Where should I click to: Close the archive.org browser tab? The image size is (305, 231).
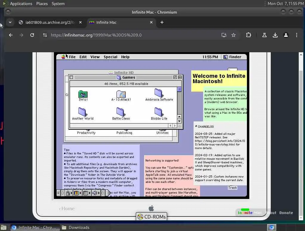[80, 22]
